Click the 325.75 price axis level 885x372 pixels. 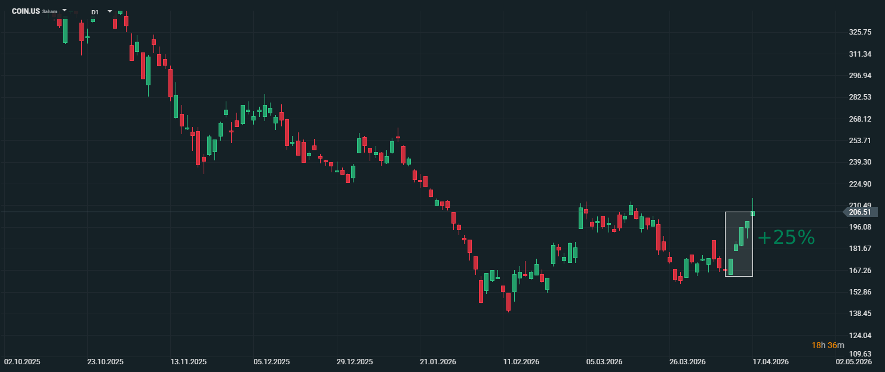(x=860, y=32)
